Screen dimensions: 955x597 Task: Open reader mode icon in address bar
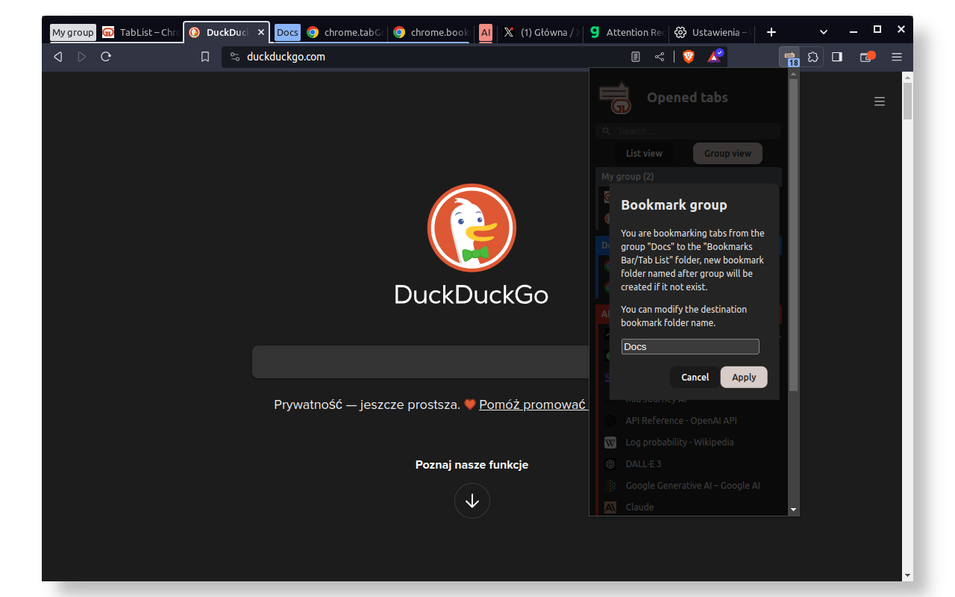tap(636, 57)
